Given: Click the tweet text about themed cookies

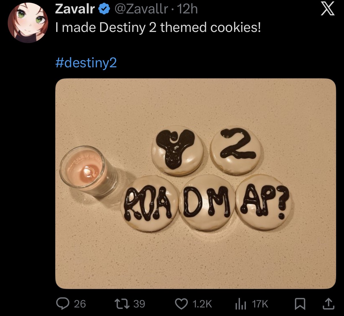Looking at the screenshot, I should (158, 28).
